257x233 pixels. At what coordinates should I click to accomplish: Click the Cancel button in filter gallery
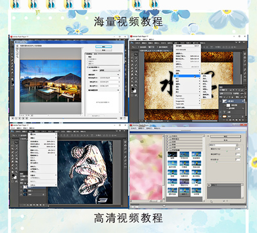226,140
